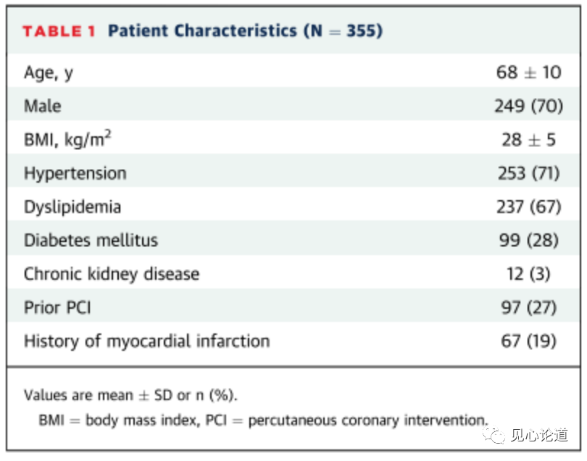This screenshot has width=587, height=461.
Task: Select the 68 ± 10 age value
Action: tap(529, 72)
